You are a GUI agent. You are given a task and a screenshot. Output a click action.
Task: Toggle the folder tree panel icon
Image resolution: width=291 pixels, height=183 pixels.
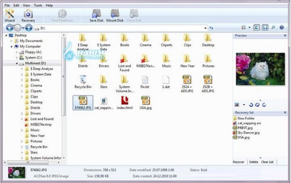[x=257, y=28]
